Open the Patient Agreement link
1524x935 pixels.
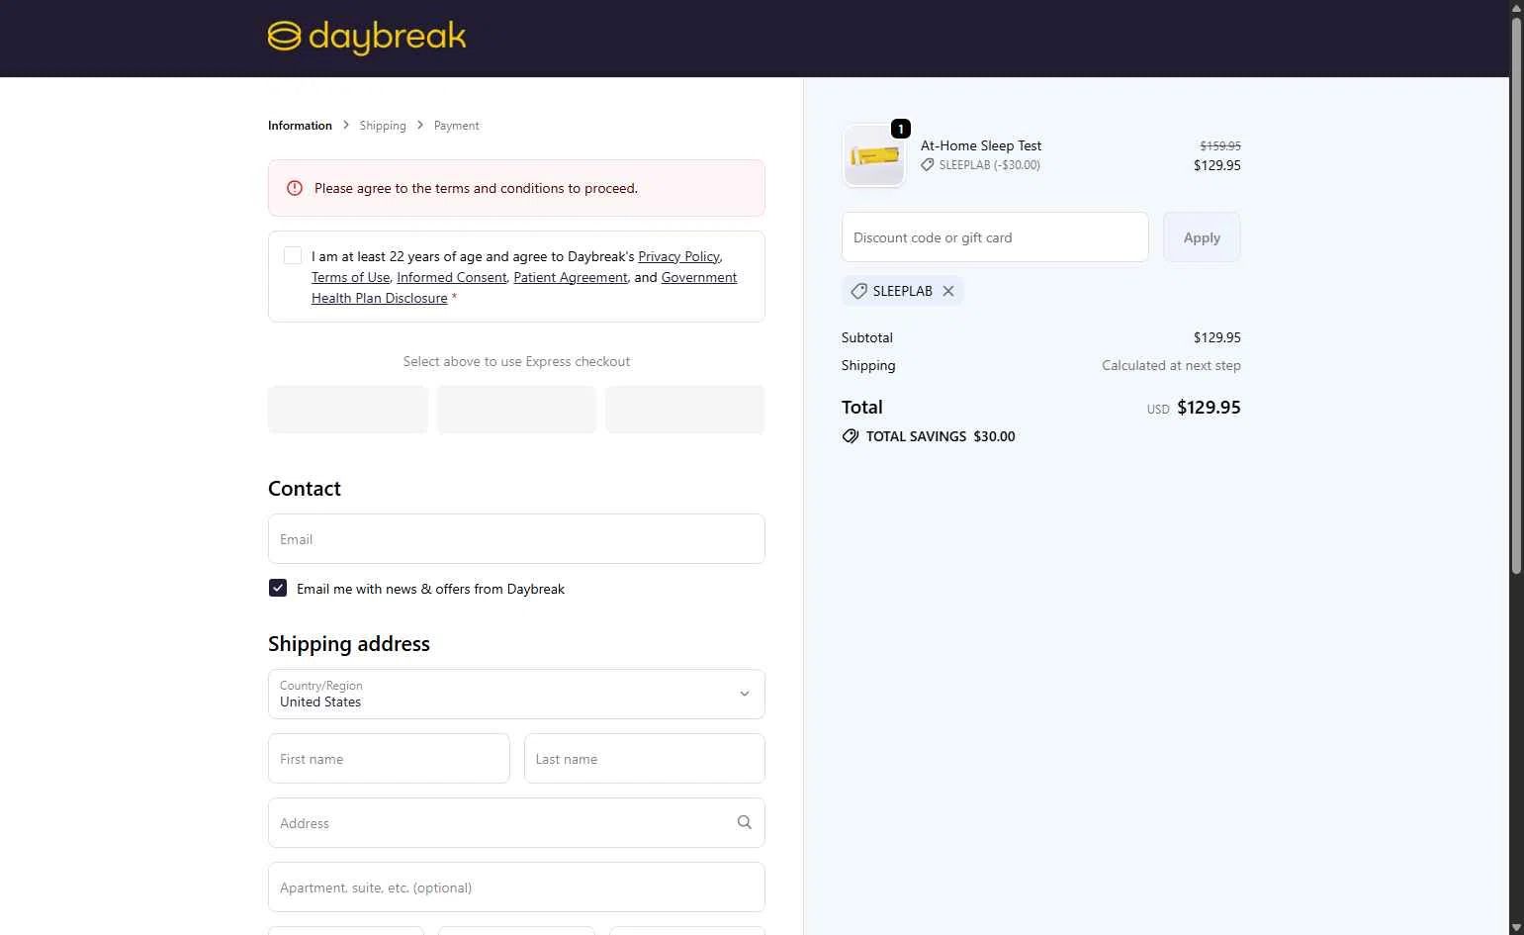pos(571,277)
